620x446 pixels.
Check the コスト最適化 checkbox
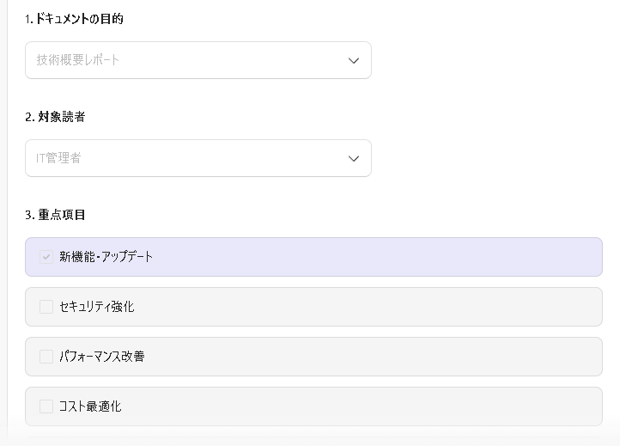click(46, 406)
